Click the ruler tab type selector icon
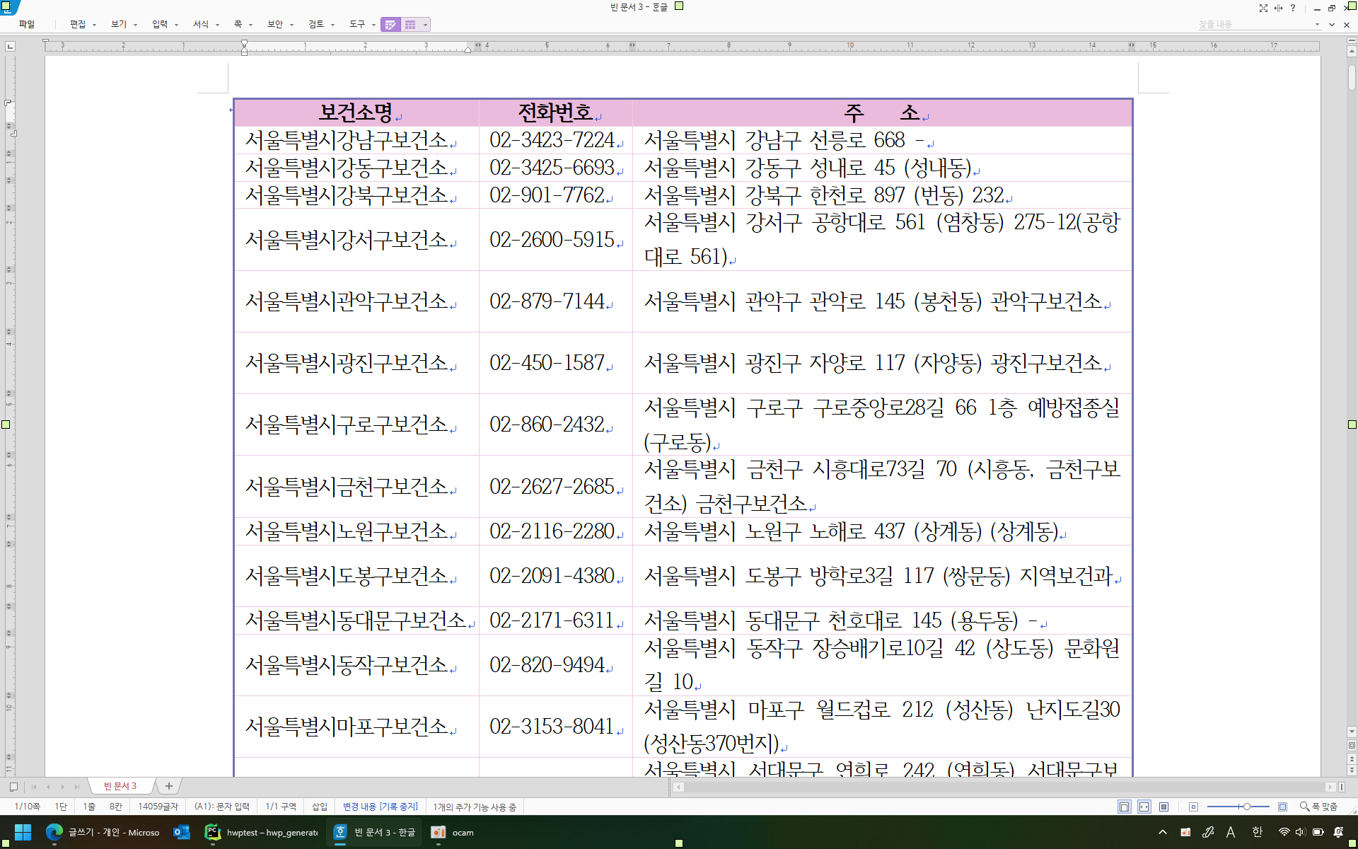This screenshot has width=1358, height=849. coord(10,46)
